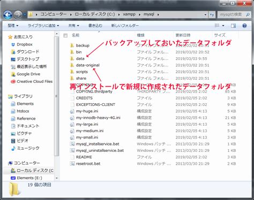Click 書き込む in the toolbar
The height and width of the screenshot is (200, 254).
coord(95,26)
